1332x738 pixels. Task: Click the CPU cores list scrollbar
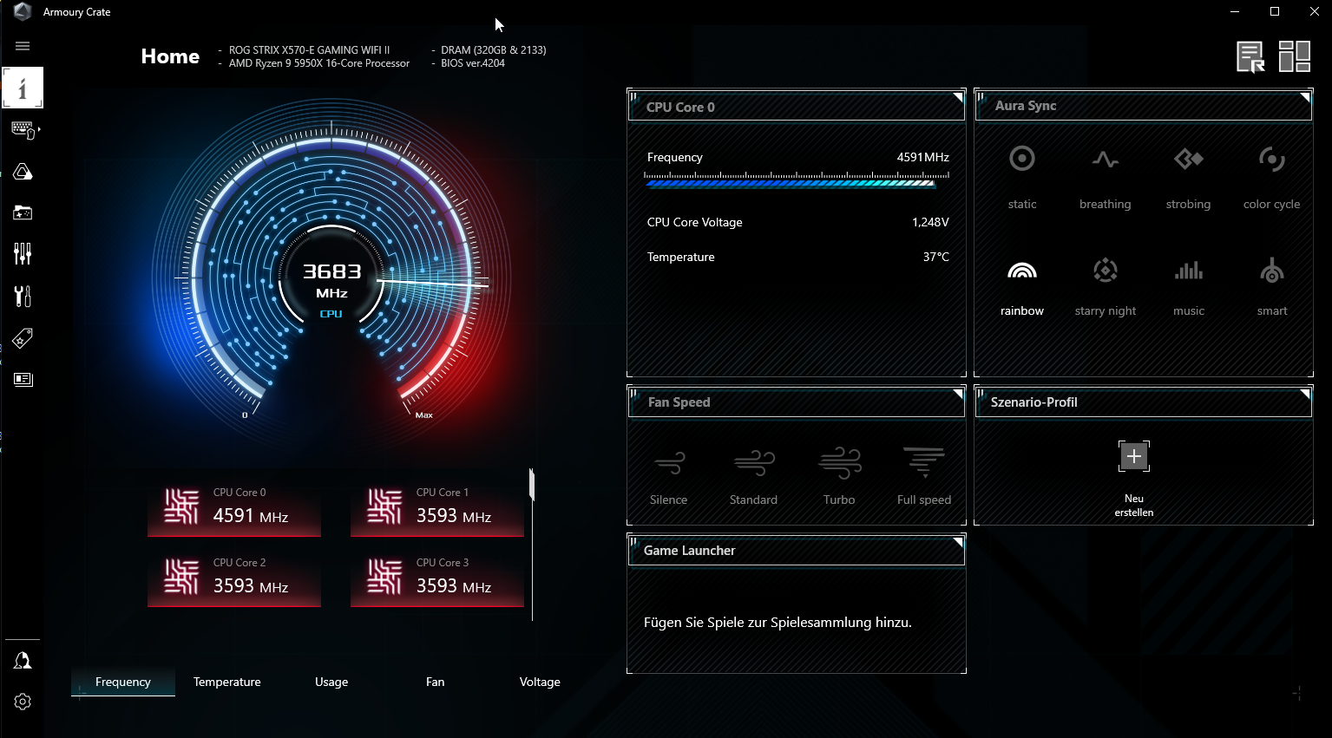click(x=532, y=486)
